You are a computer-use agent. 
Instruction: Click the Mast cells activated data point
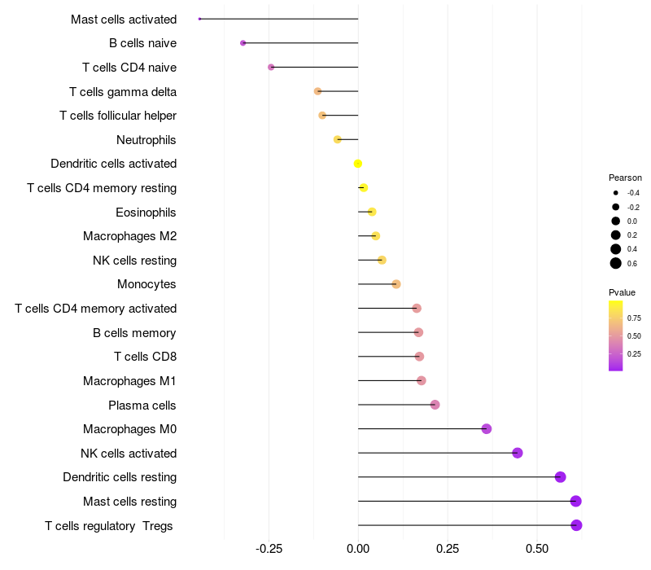tap(199, 19)
